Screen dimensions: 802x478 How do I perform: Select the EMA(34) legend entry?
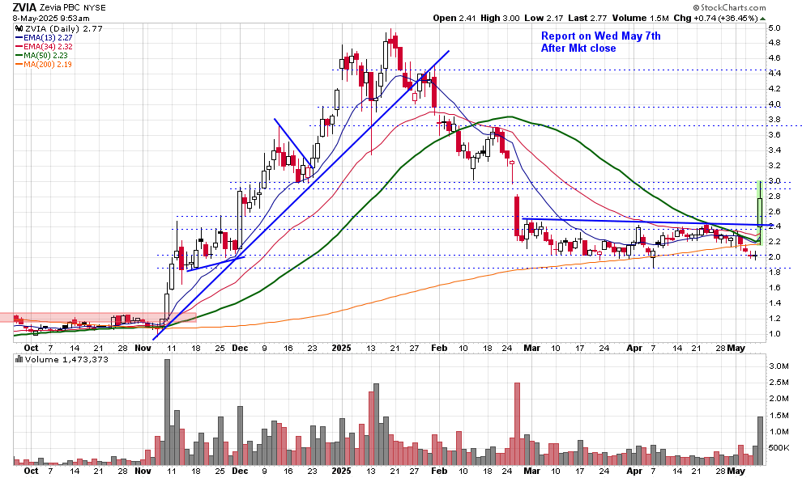pos(43,45)
